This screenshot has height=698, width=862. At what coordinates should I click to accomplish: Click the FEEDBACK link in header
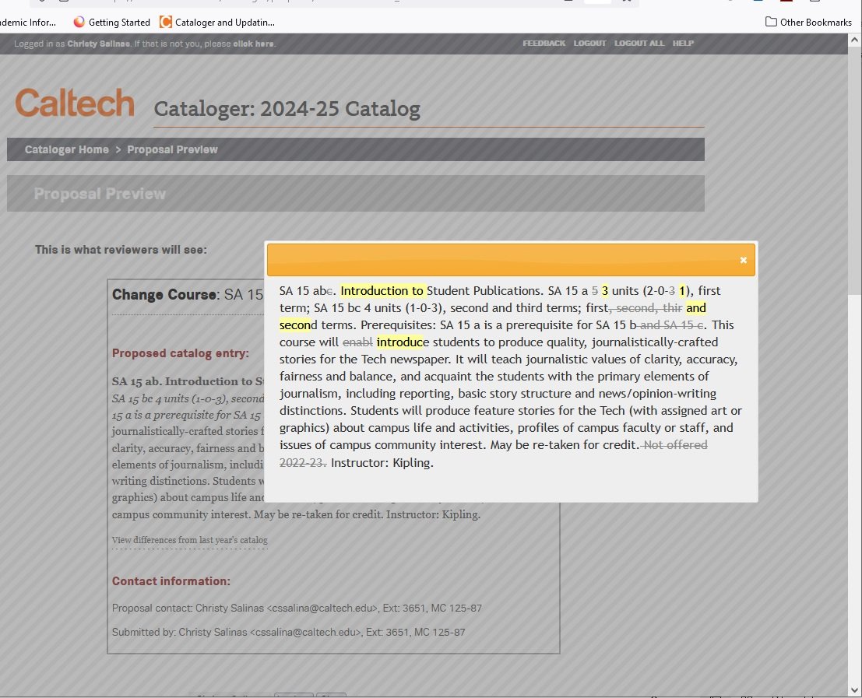(x=544, y=44)
